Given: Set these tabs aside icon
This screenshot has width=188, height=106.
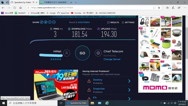Looking at the screenshot, I should pyautogui.click(x=7, y=2).
